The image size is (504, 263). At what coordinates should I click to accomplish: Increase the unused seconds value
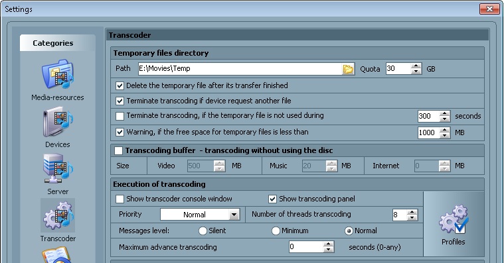[x=444, y=113]
